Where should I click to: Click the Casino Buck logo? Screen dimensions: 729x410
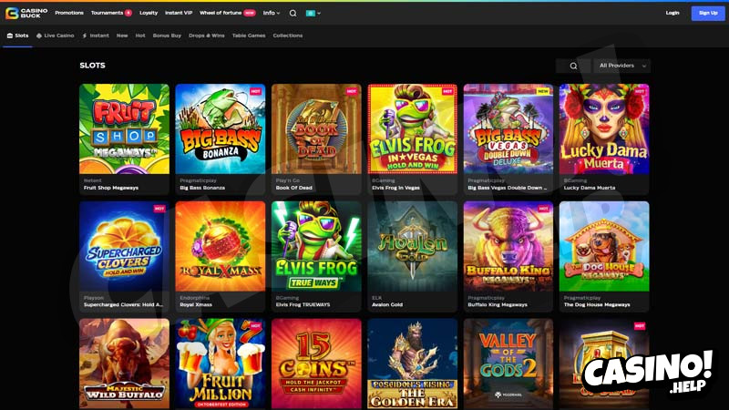(26, 13)
